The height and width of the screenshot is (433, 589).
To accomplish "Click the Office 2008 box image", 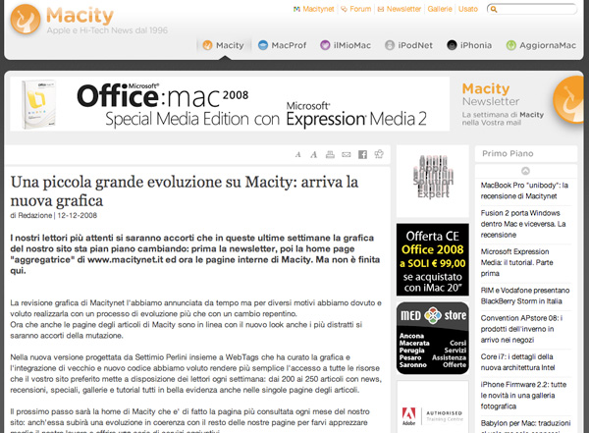I will point(38,104).
